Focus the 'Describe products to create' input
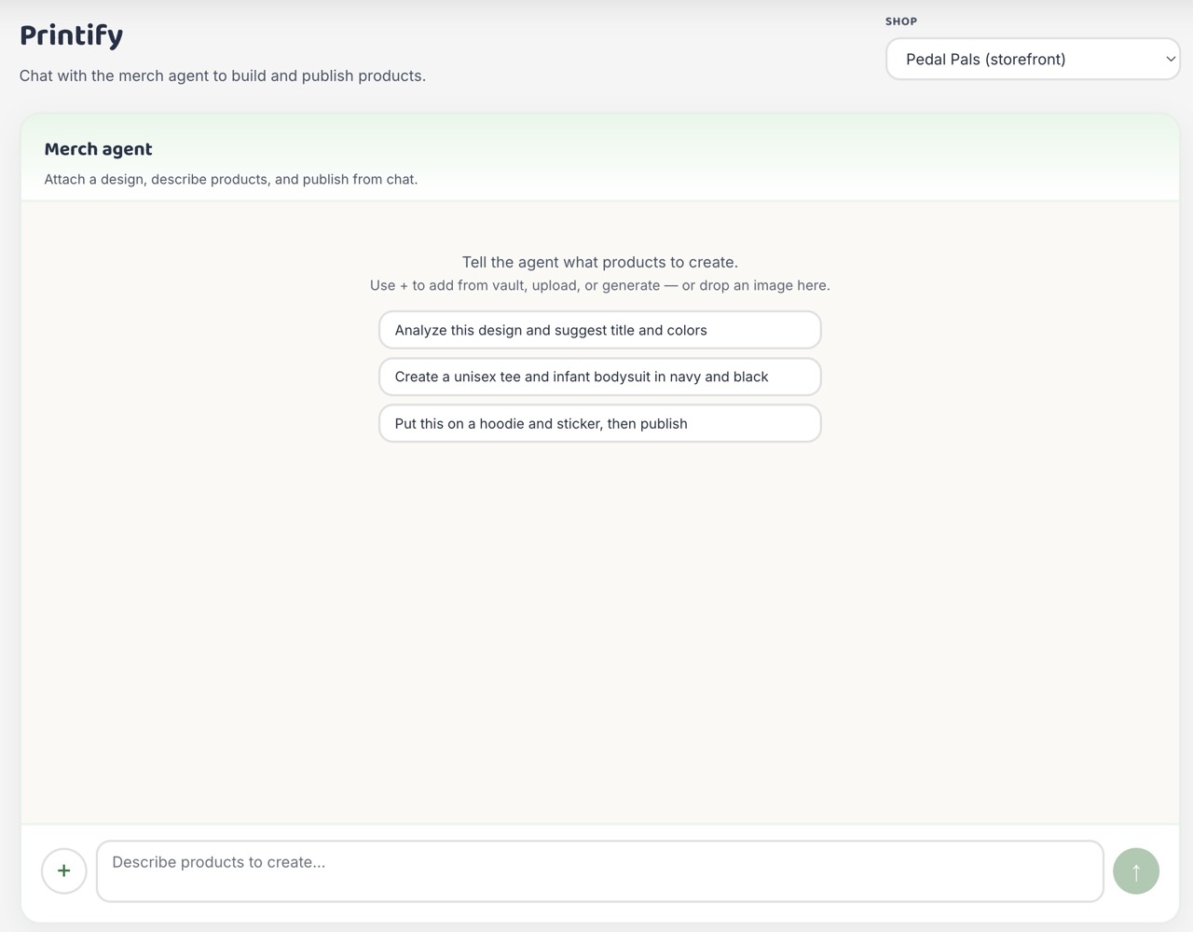 [x=599, y=870]
